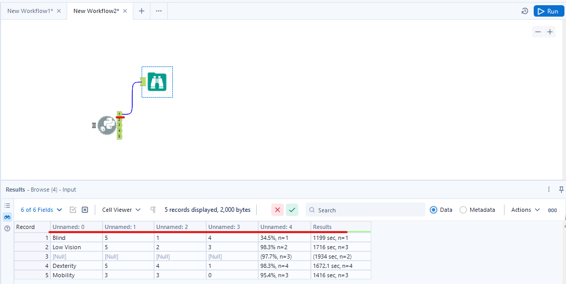Screen dimensions: 566x284
Task: Select cell 95.4%, n=3
Action: pyautogui.click(x=284, y=275)
